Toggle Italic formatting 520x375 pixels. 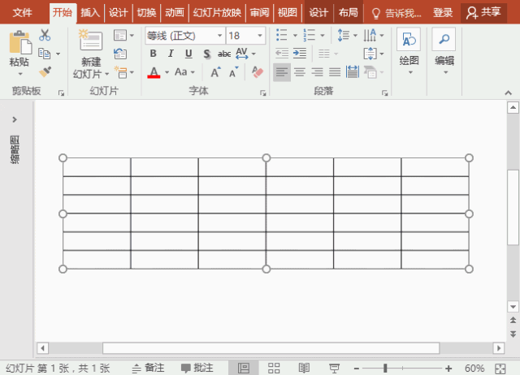click(171, 54)
